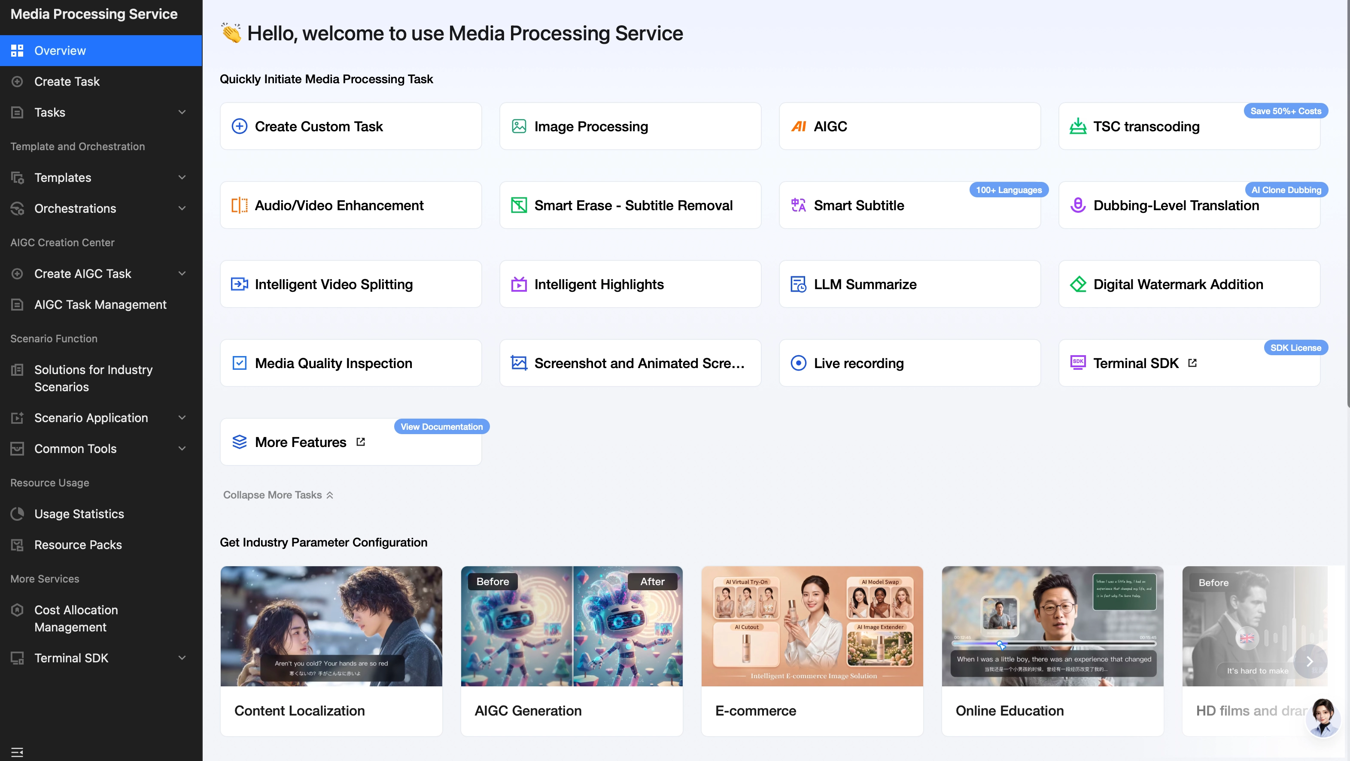
Task: Click the orange AIGC icon
Action: coord(799,126)
